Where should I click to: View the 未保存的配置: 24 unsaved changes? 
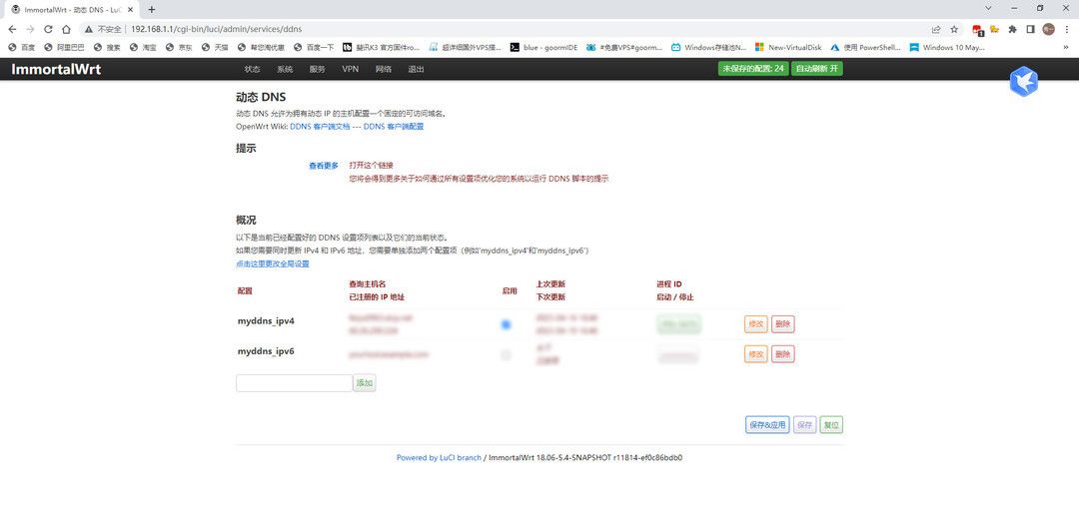coord(753,69)
